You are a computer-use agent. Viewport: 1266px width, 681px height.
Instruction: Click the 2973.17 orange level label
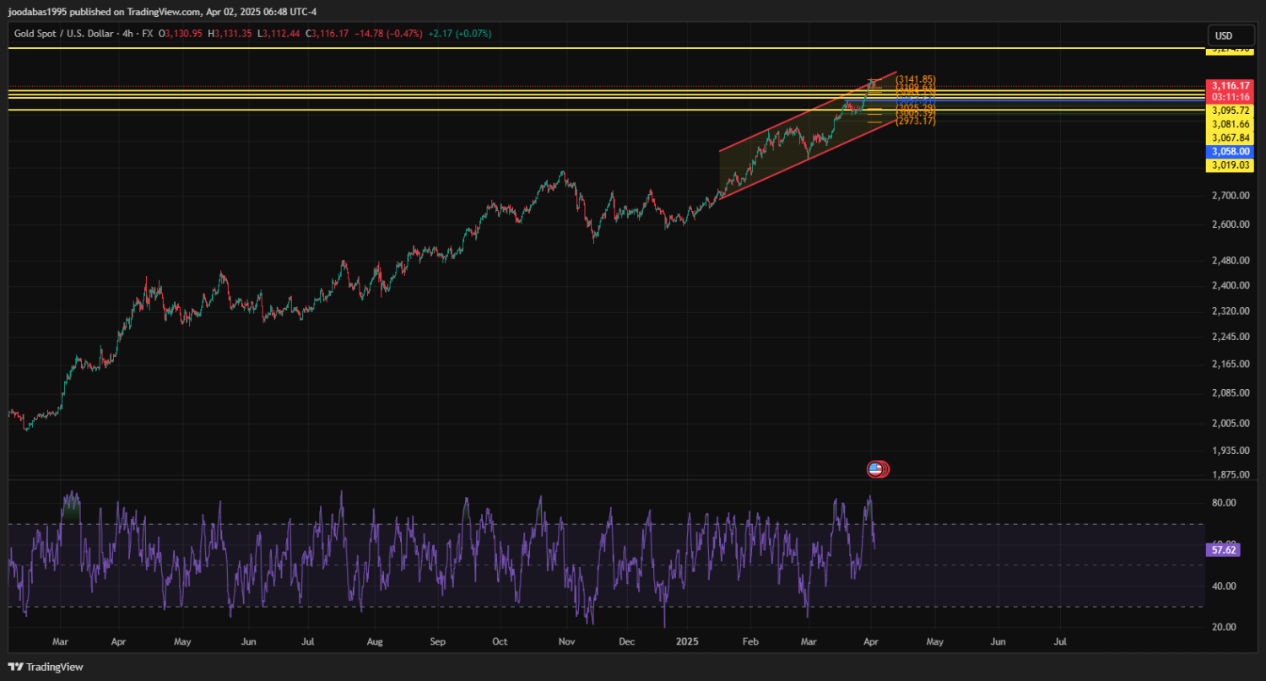tap(915, 122)
